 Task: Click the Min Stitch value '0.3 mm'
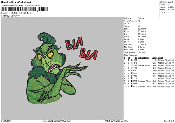click(141, 47)
